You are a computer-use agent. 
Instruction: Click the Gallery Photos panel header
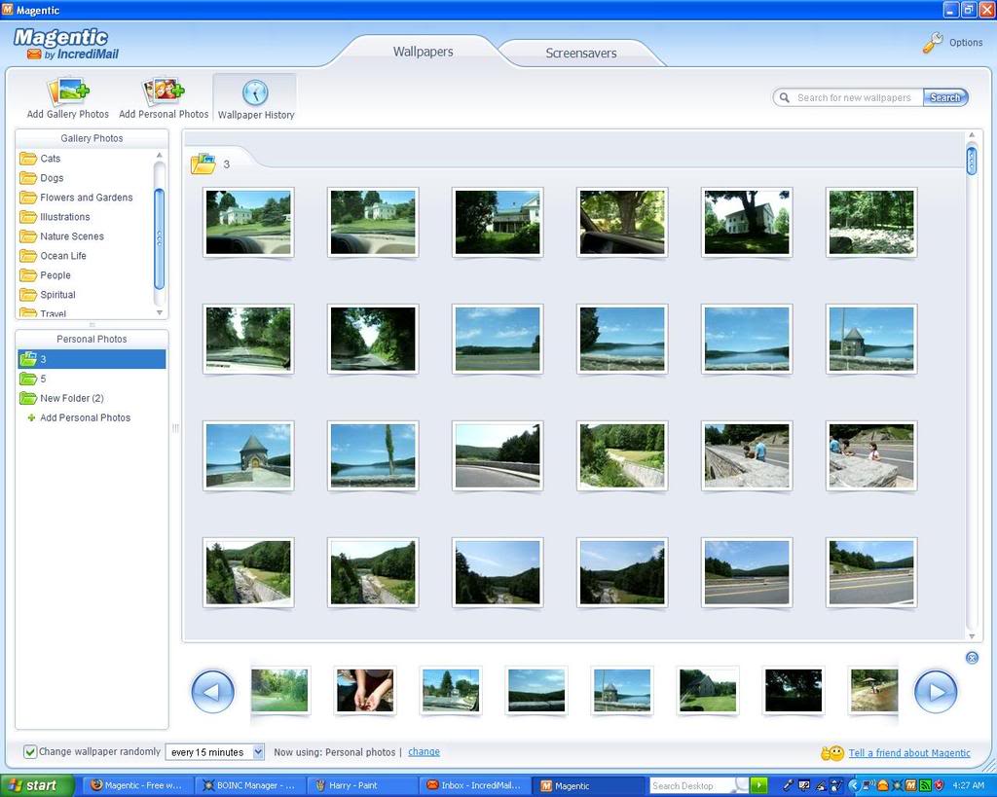tap(92, 138)
